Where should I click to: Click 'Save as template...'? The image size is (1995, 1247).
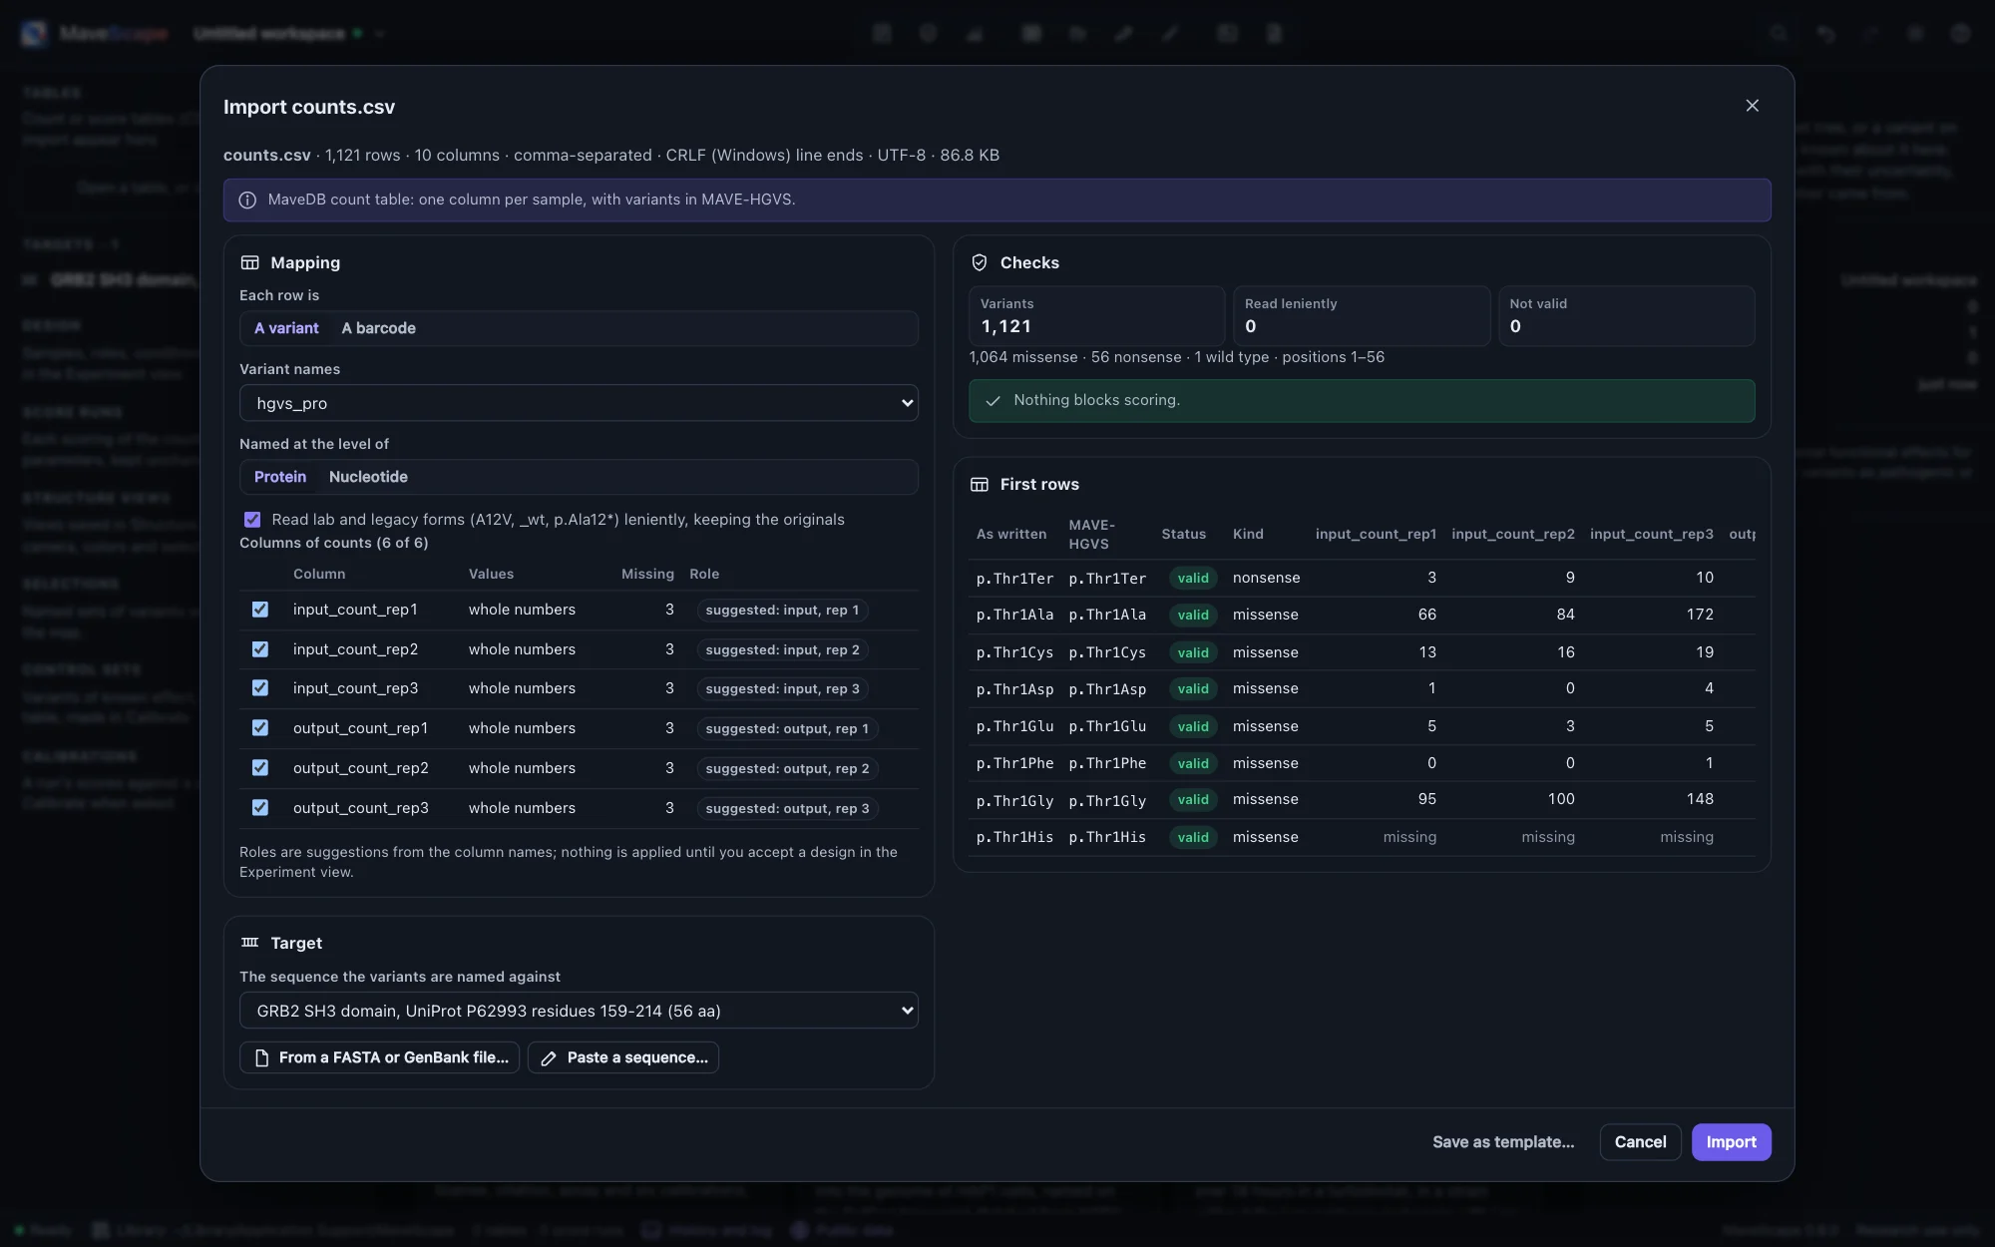pos(1503,1142)
